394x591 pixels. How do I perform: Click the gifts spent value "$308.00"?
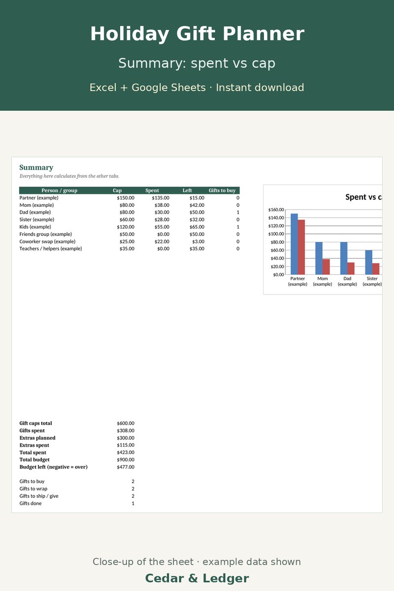coord(126,430)
